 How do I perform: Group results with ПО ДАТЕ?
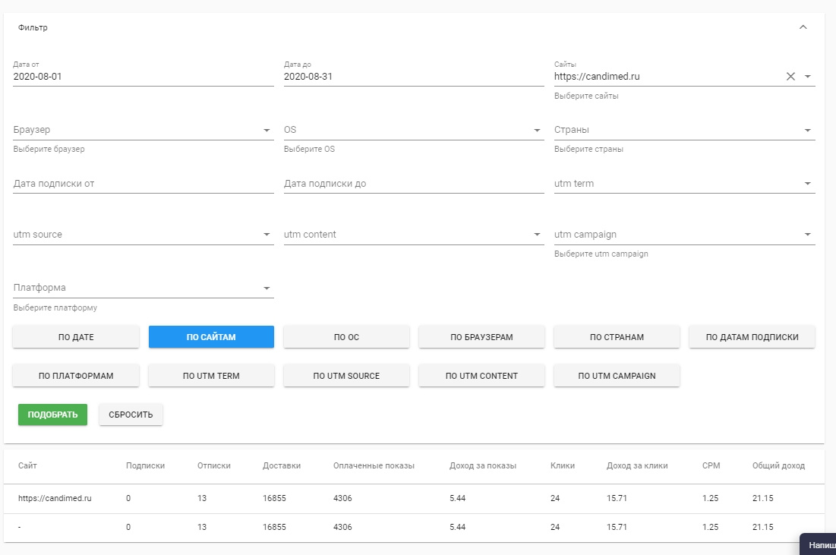[76, 337]
